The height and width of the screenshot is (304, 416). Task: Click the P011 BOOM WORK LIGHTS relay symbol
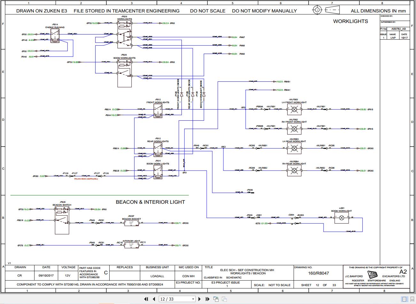coord(158,172)
